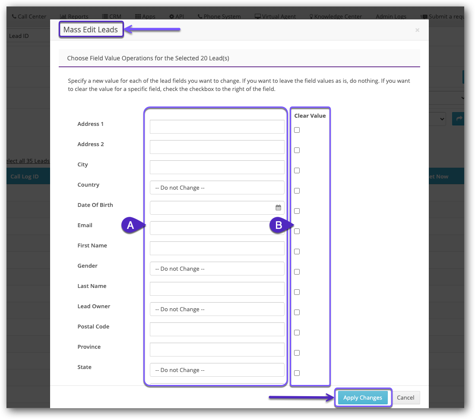Open the Gender dropdown
475x419 pixels.
pyautogui.click(x=217, y=269)
